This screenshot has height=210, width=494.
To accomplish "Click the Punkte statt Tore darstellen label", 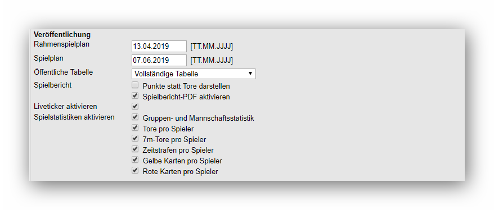I will [186, 86].
